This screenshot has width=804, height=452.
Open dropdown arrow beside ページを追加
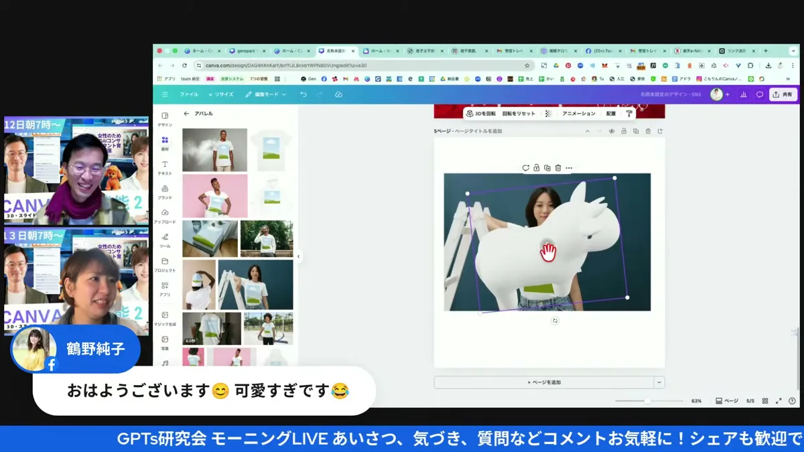(659, 382)
